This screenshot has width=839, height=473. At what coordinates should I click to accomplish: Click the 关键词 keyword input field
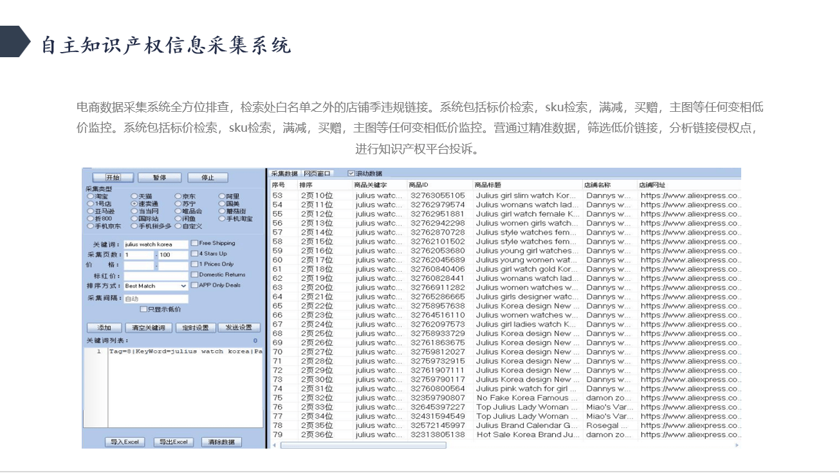tap(156, 245)
